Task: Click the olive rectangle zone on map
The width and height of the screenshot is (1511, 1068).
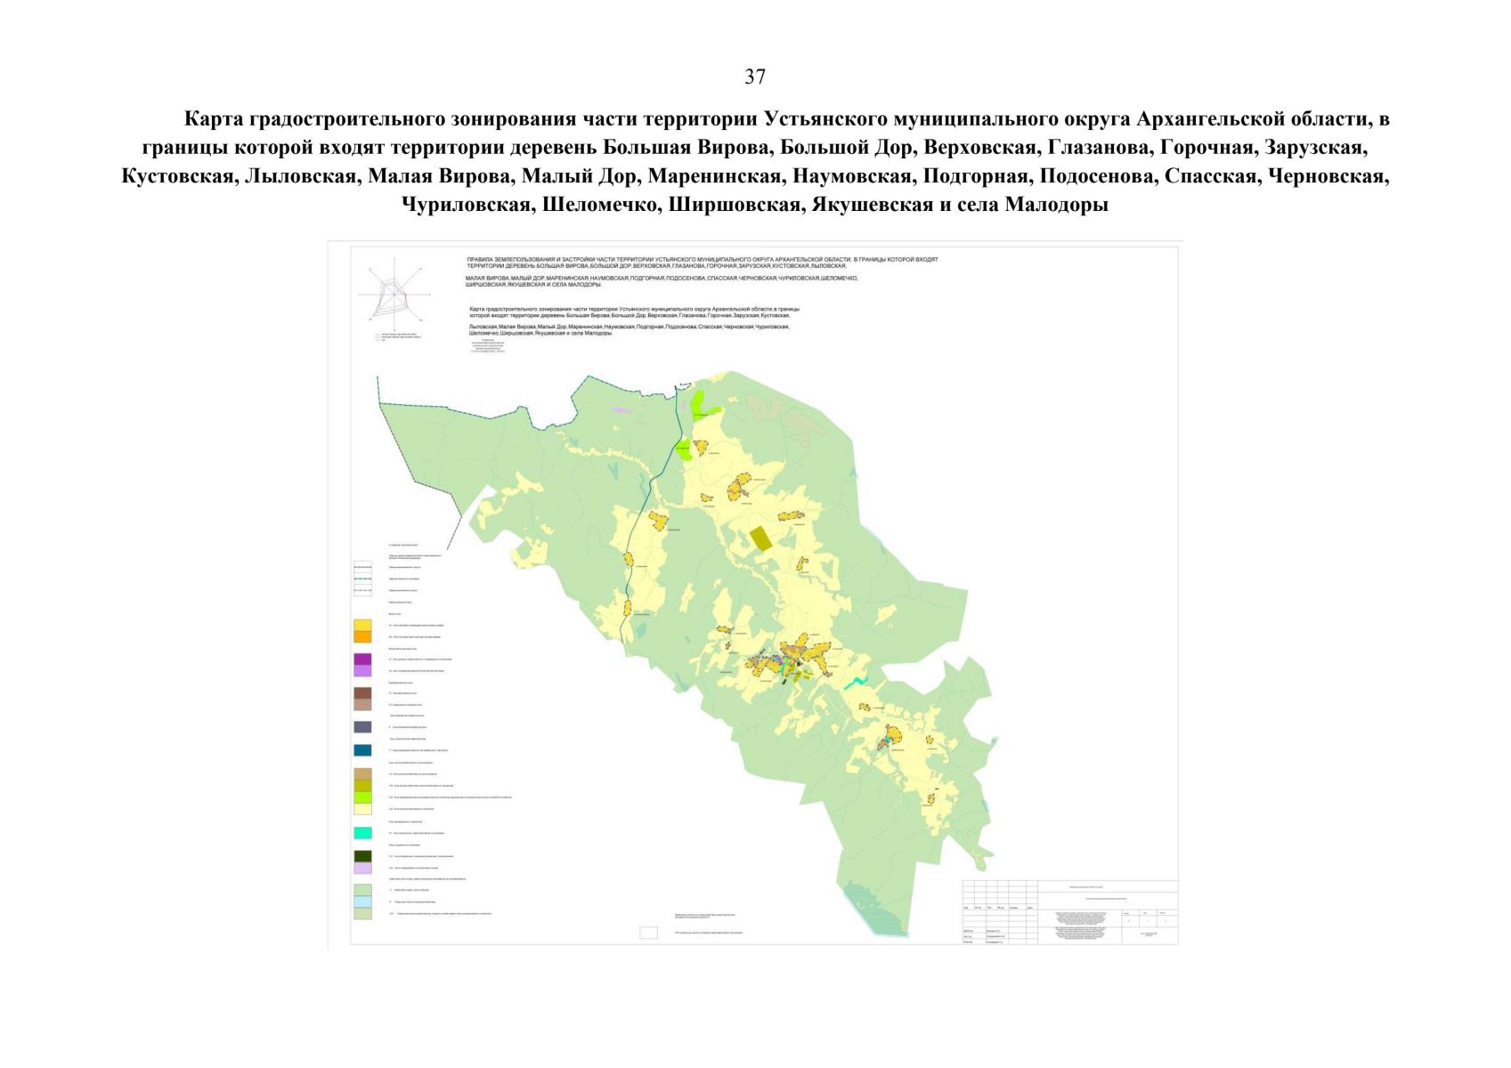Action: click(x=762, y=539)
